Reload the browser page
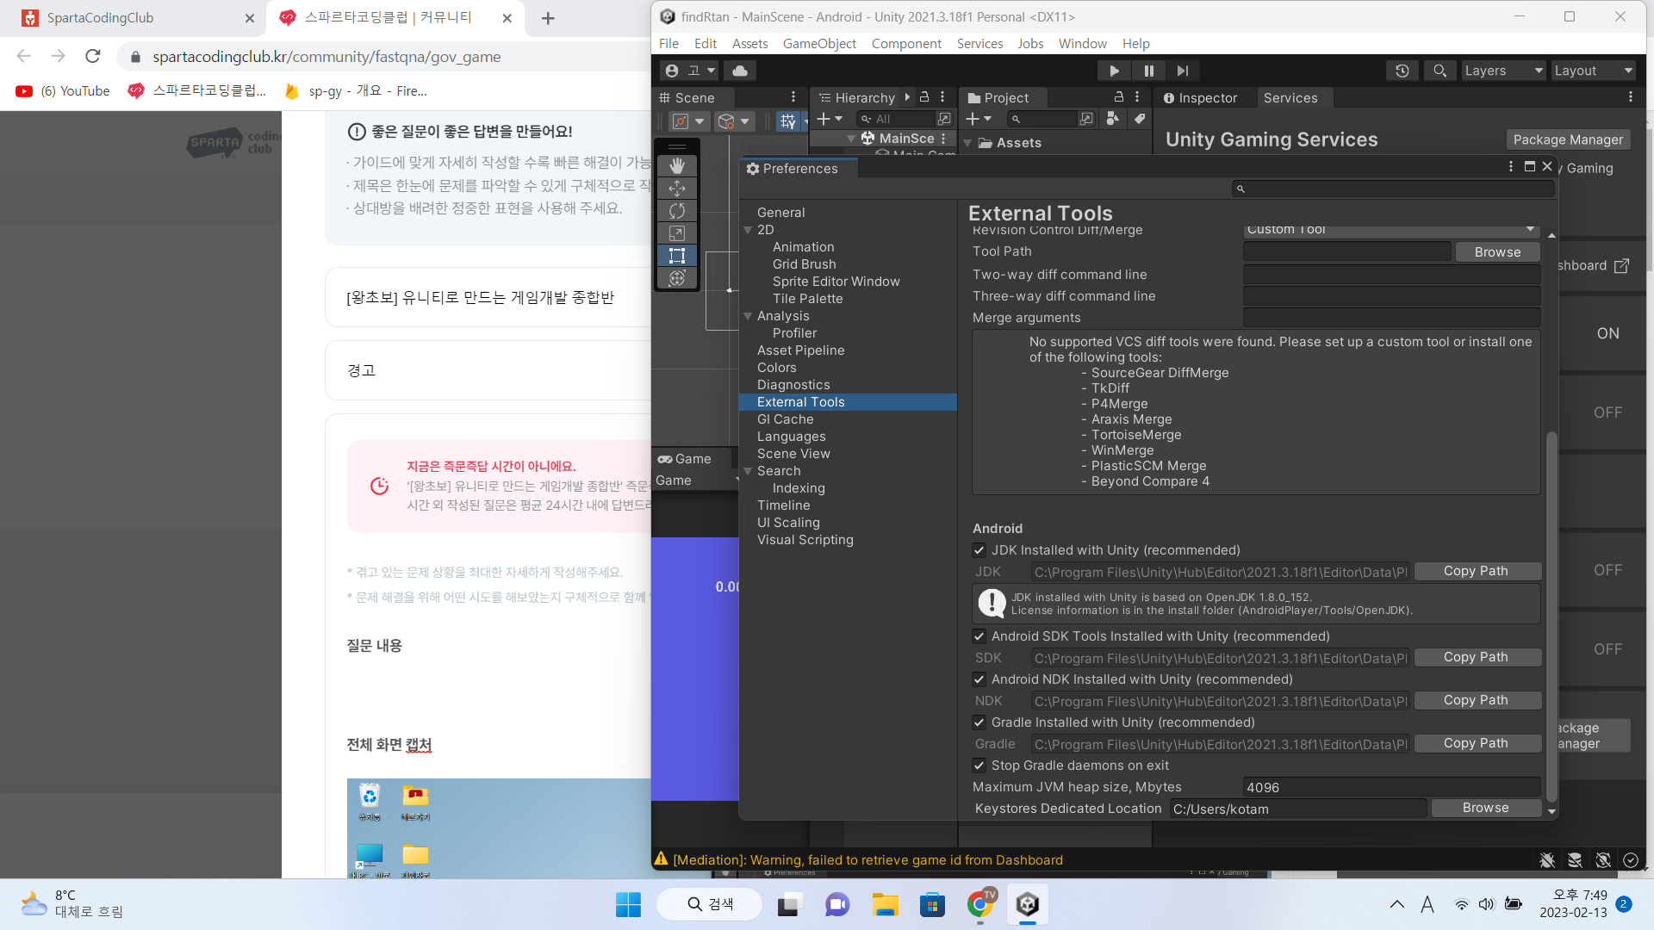Screen dimensions: 1654x930 tap(93, 56)
